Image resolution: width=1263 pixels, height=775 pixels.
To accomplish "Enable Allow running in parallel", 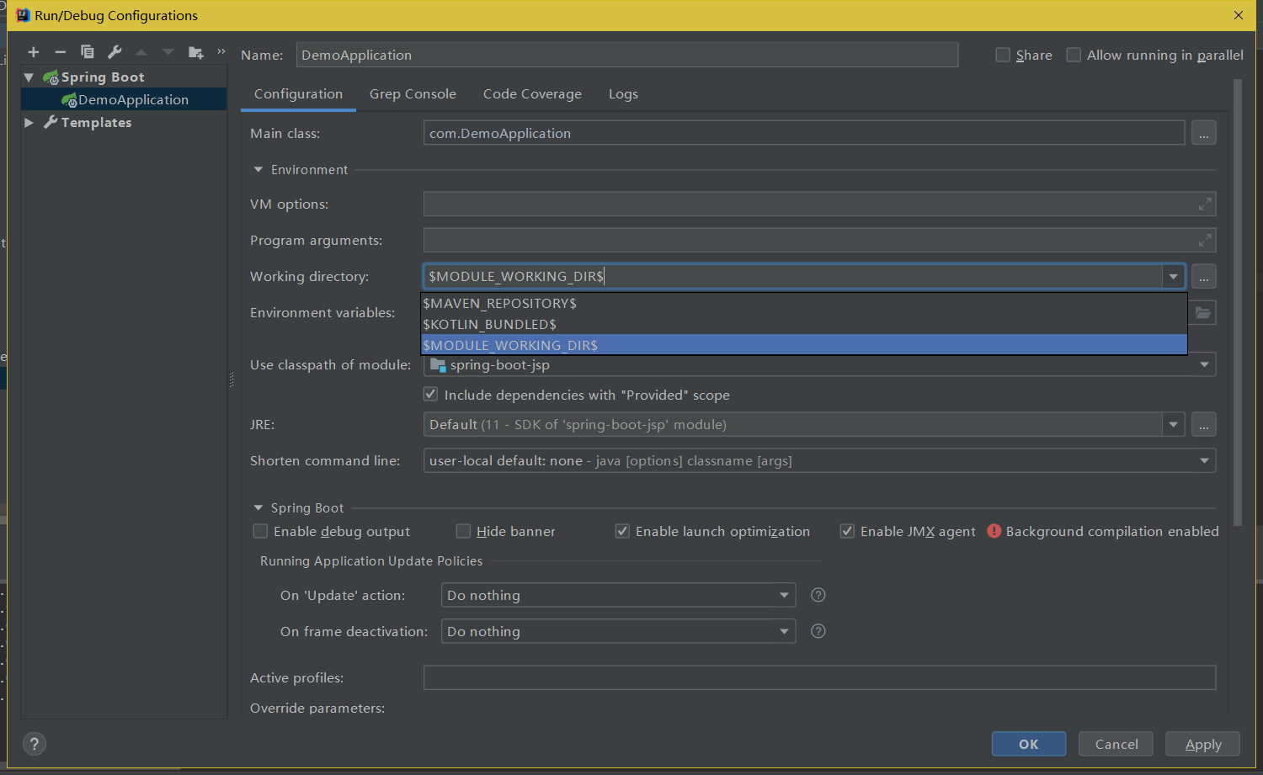I will coord(1074,55).
